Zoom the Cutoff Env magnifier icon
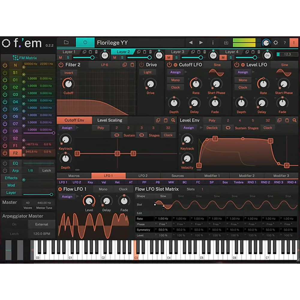 click(173, 120)
